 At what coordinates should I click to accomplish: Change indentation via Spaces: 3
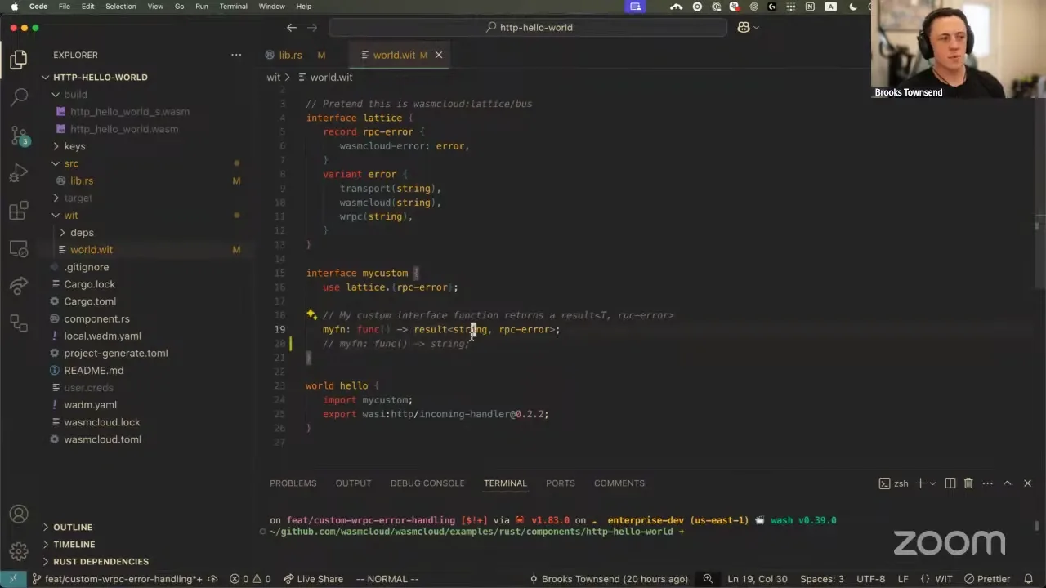822,579
